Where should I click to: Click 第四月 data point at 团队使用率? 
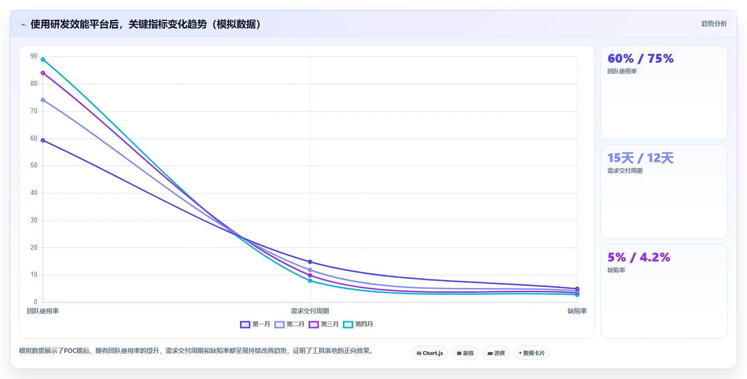point(43,60)
